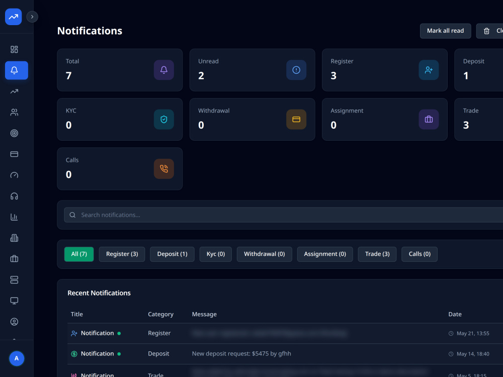
Task: Click the Date column header
Action: coord(455,314)
